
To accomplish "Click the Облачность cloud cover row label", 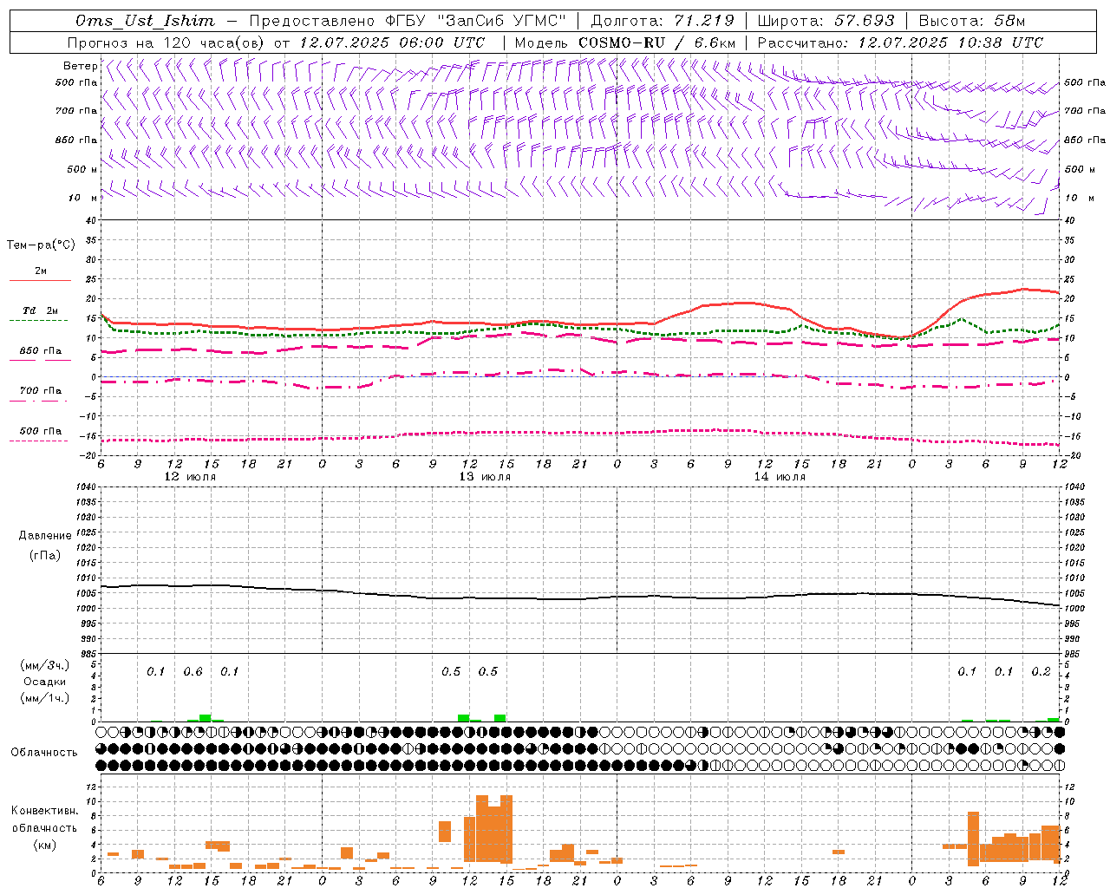I will click(x=44, y=752).
